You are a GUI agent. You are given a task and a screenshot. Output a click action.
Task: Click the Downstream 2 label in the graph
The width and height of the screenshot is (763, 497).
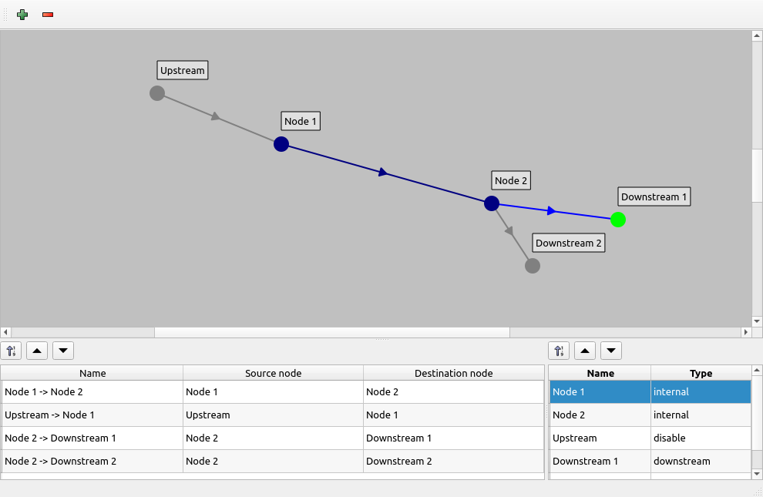569,243
